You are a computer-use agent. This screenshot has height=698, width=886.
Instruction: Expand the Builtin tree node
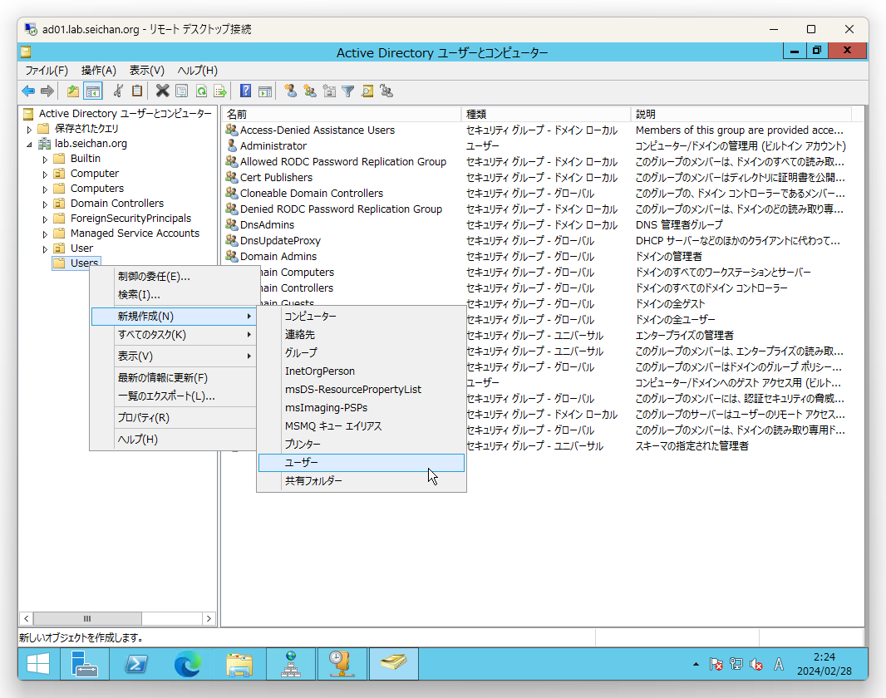(x=46, y=159)
